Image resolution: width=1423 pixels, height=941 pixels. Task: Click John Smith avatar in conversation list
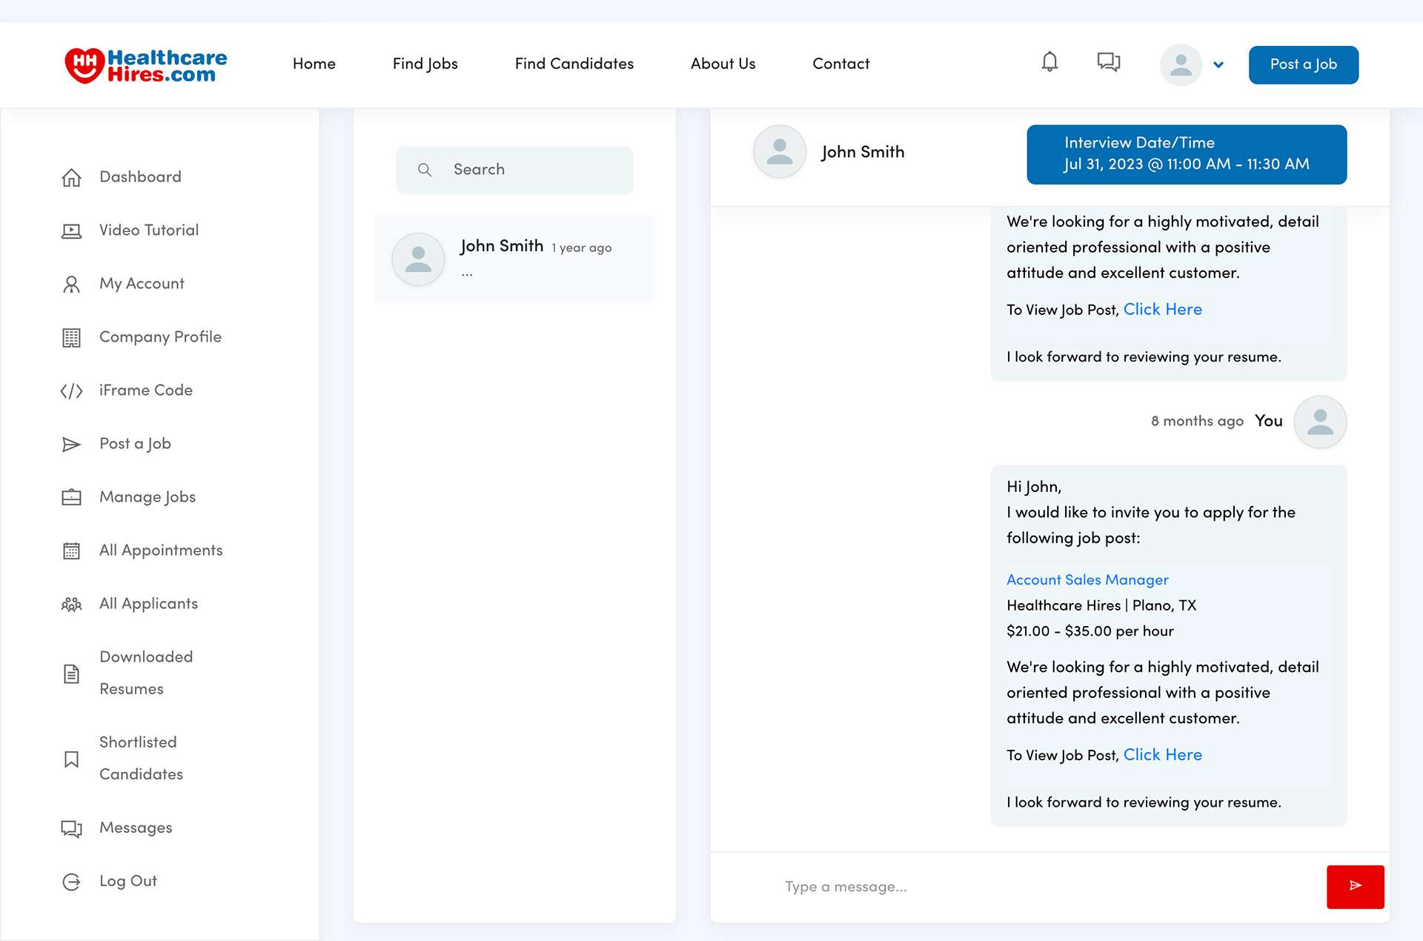[418, 259]
